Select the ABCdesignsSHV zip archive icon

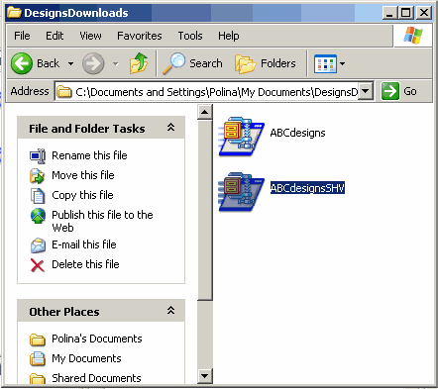click(x=242, y=191)
